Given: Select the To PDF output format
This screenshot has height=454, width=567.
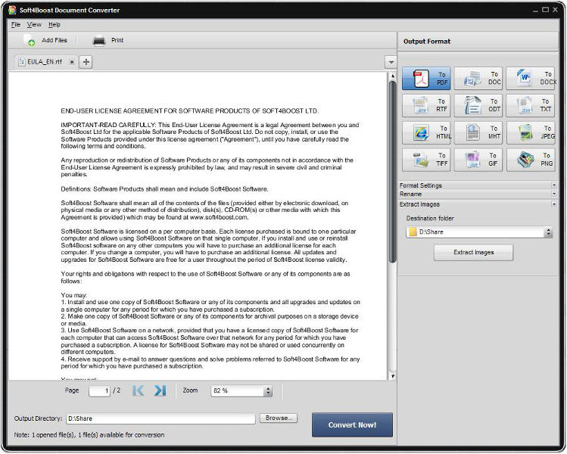Looking at the screenshot, I should 426,79.
